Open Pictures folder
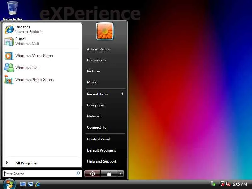 click(94, 71)
